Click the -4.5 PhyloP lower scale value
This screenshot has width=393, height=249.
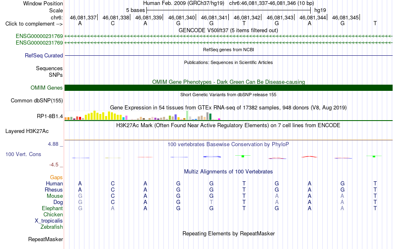[x=54, y=165]
